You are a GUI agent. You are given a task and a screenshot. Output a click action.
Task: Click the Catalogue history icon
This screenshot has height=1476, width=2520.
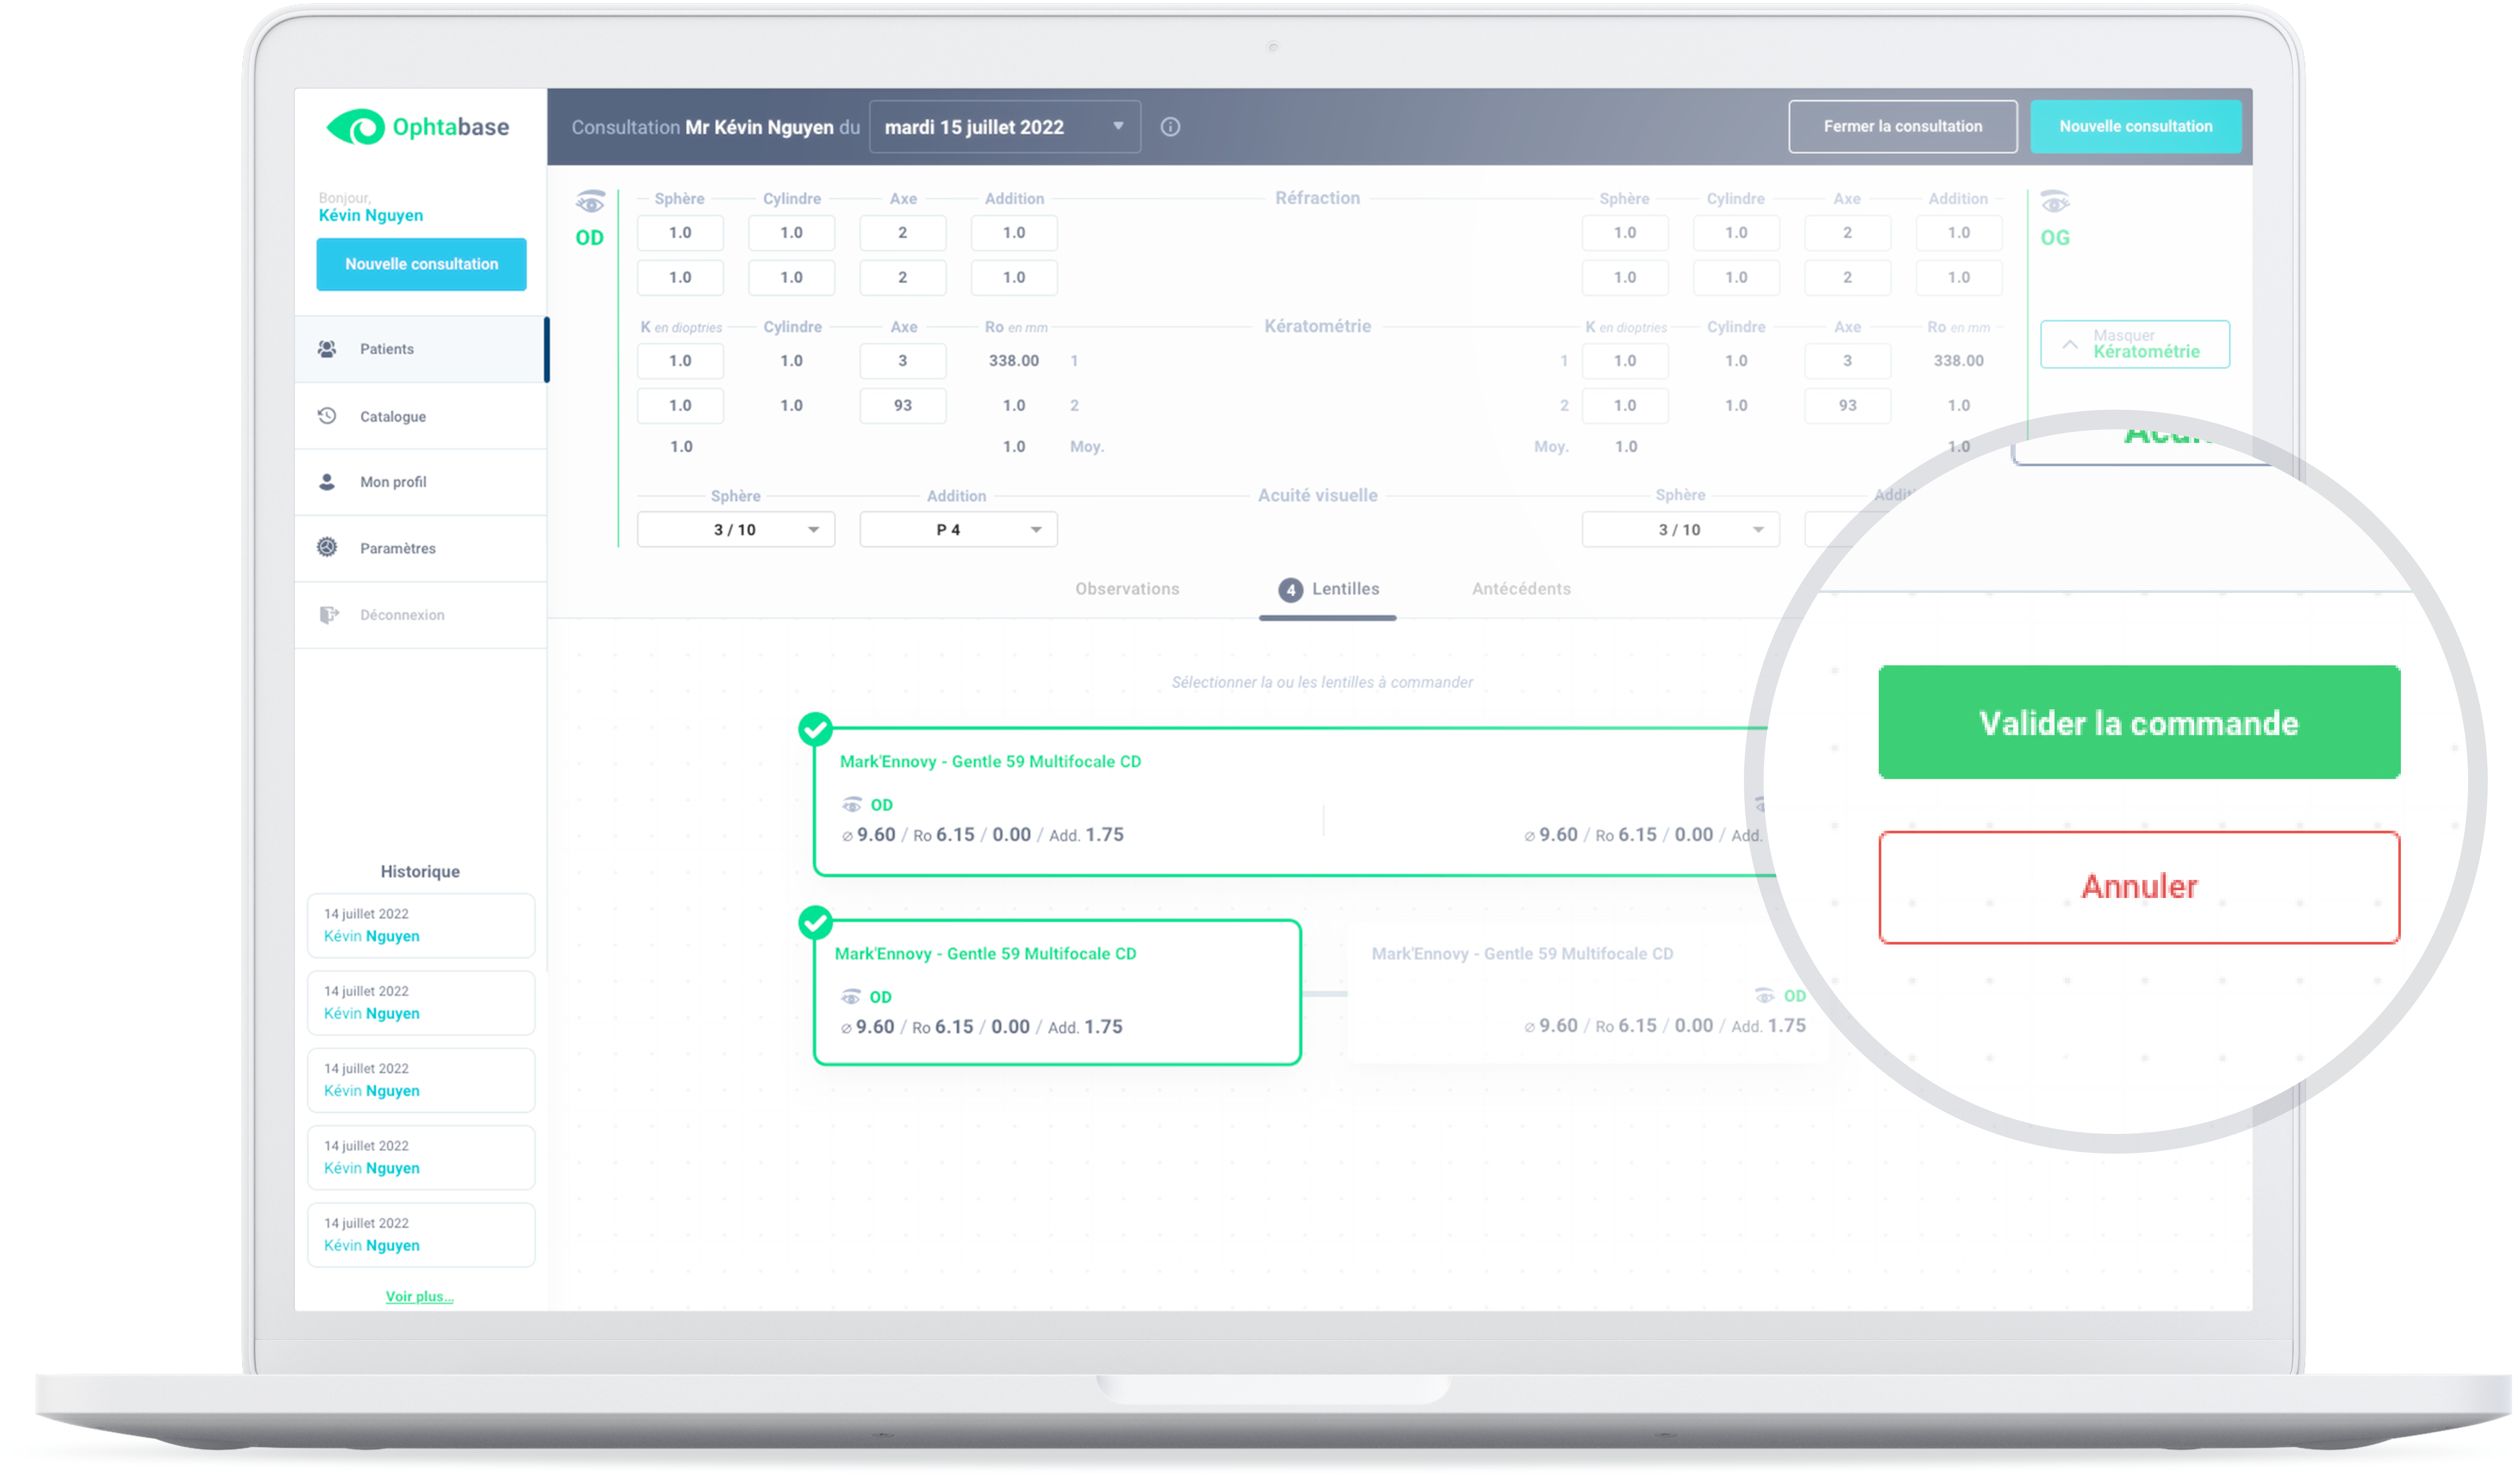[327, 416]
